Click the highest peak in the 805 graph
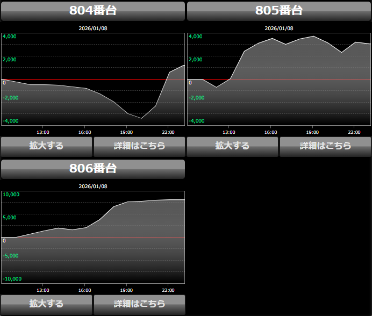Image resolution: width=372 pixels, height=316 pixels. [x=313, y=37]
